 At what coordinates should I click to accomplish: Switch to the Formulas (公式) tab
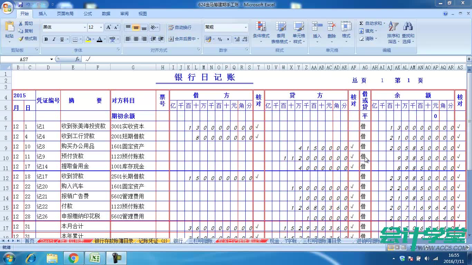coord(88,14)
